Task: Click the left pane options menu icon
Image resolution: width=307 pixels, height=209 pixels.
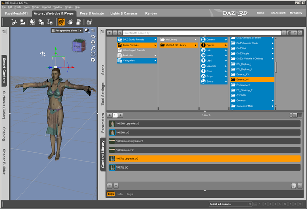Action: tap(4, 31)
